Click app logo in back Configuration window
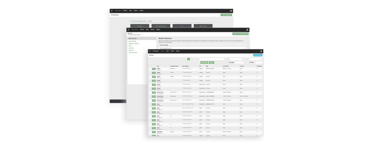Image resolution: width=373 pixels, height=145 pixels. (x=112, y=11)
